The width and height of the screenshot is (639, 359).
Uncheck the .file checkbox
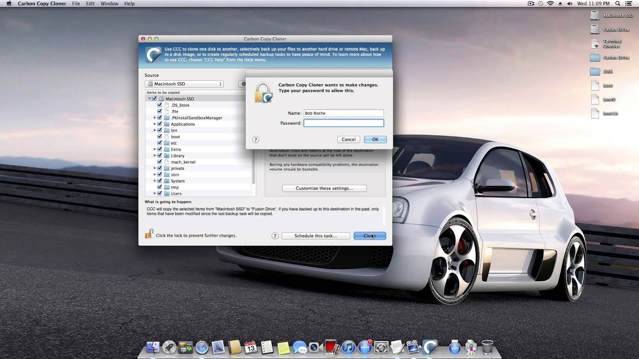click(x=160, y=112)
